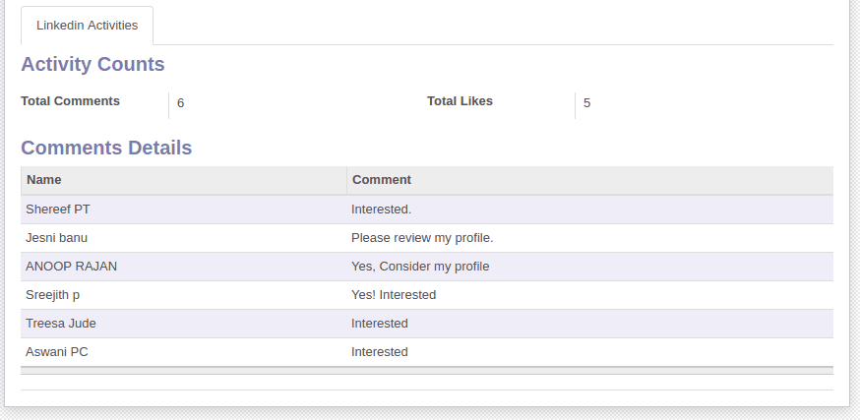Click the Total Likes value 5

587,103
